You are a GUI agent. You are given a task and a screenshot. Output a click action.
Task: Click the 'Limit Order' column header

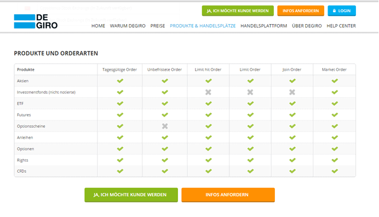pyautogui.click(x=250, y=70)
